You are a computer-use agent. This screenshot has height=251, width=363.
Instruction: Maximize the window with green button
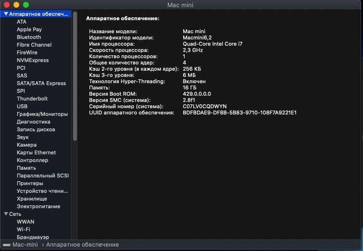pyautogui.click(x=26, y=5)
